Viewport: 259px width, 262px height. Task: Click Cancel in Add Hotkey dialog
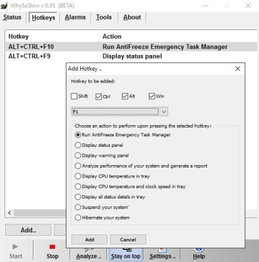[x=128, y=240]
